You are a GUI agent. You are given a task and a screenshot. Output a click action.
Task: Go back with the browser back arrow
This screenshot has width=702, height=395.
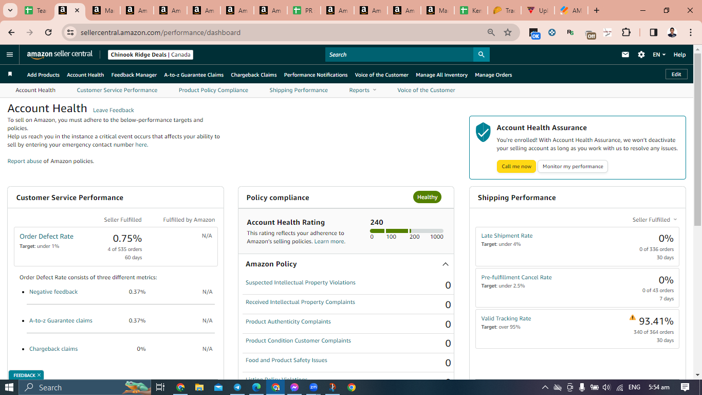coord(11,32)
